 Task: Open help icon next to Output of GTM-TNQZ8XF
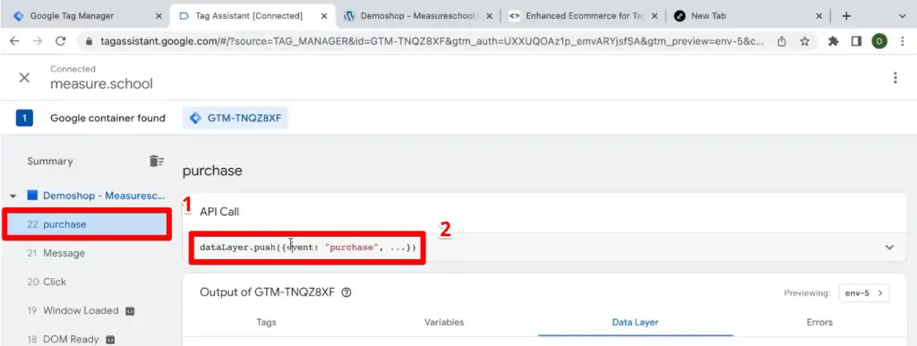coord(347,293)
